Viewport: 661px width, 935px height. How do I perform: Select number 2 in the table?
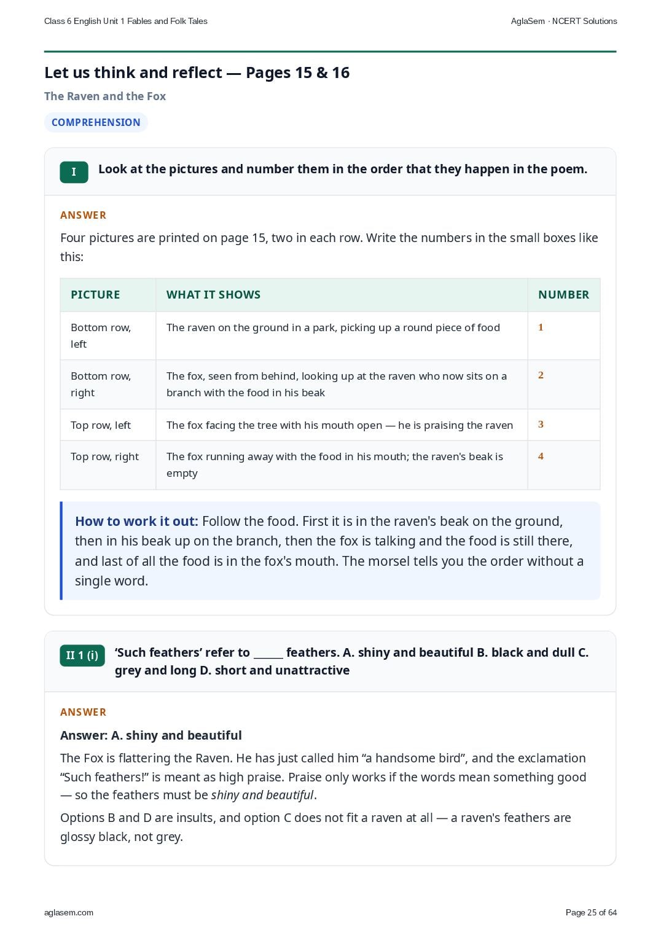541,375
